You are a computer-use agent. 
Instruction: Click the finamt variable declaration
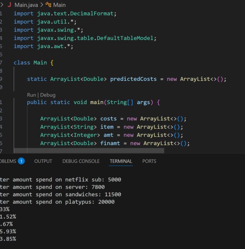coord(110,143)
